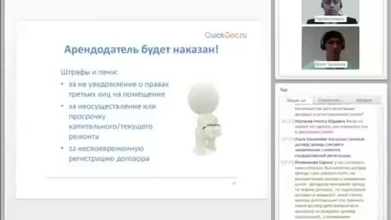Click the QuickDoc.ru logo on the slide

pos(225,35)
